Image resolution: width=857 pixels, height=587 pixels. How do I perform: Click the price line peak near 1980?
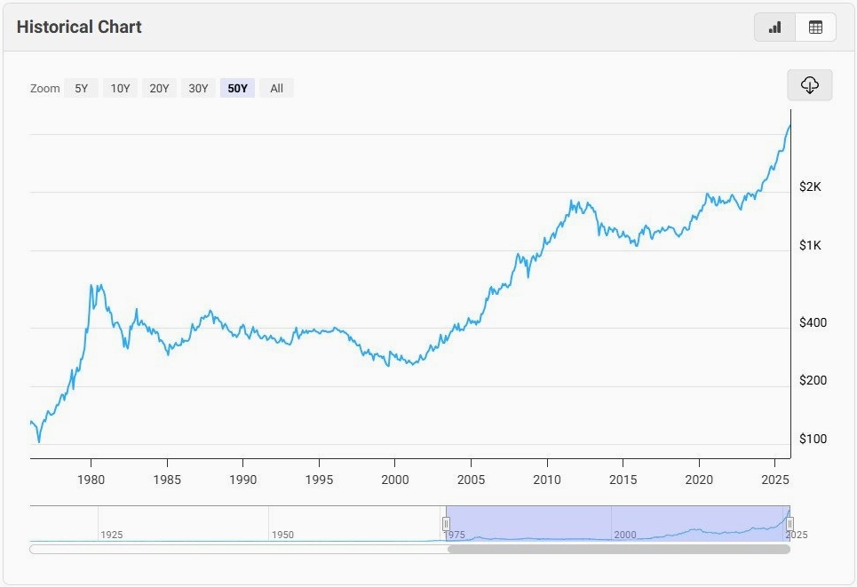point(92,286)
